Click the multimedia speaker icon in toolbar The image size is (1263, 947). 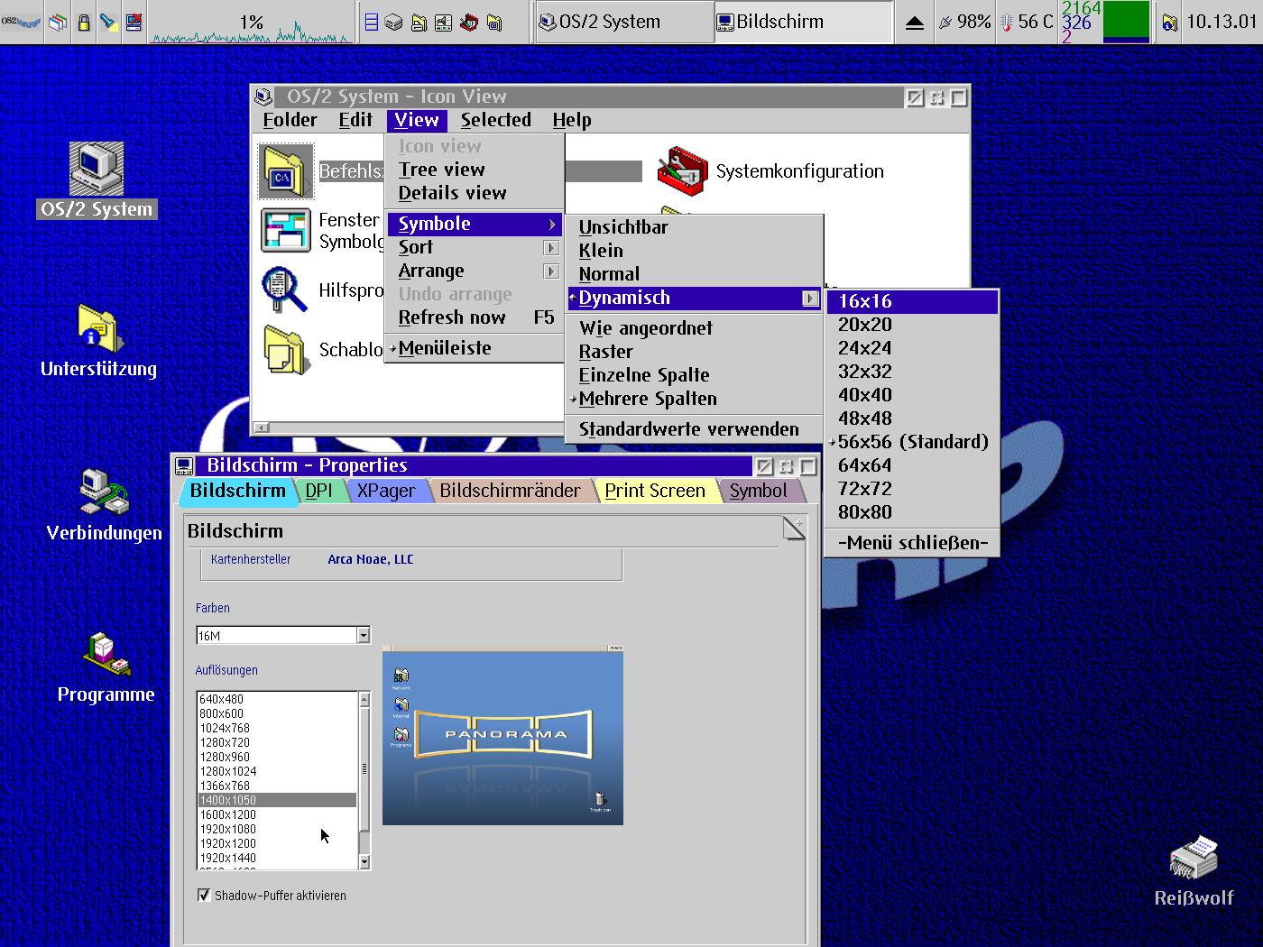(443, 22)
